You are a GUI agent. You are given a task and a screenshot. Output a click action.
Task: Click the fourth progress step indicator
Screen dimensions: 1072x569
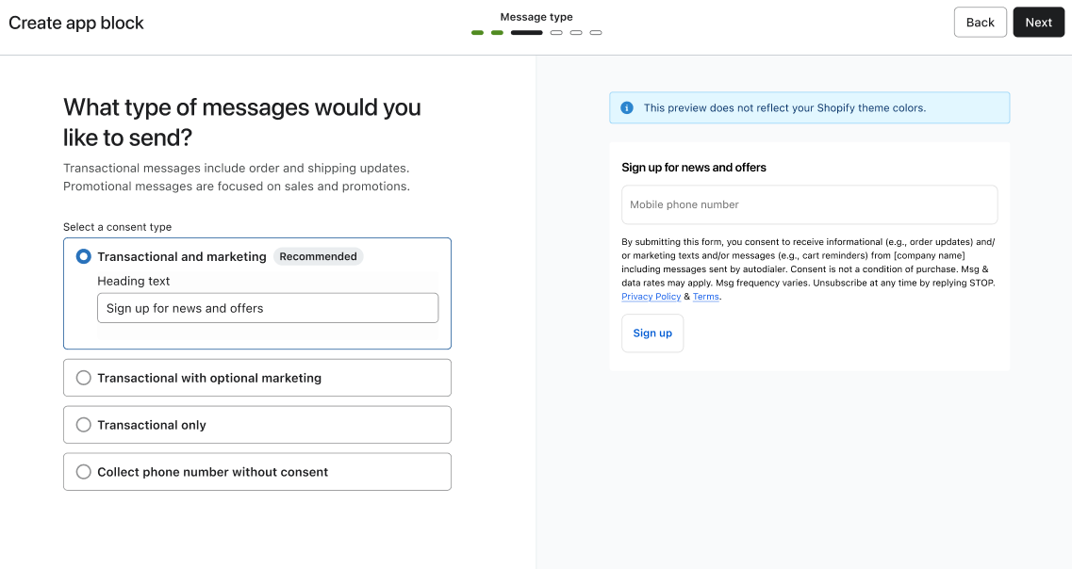point(556,33)
